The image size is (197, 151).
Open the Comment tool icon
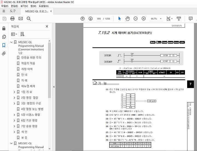click(190, 19)
